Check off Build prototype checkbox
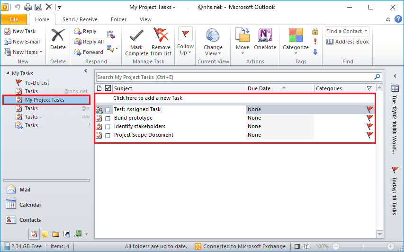 coord(108,118)
